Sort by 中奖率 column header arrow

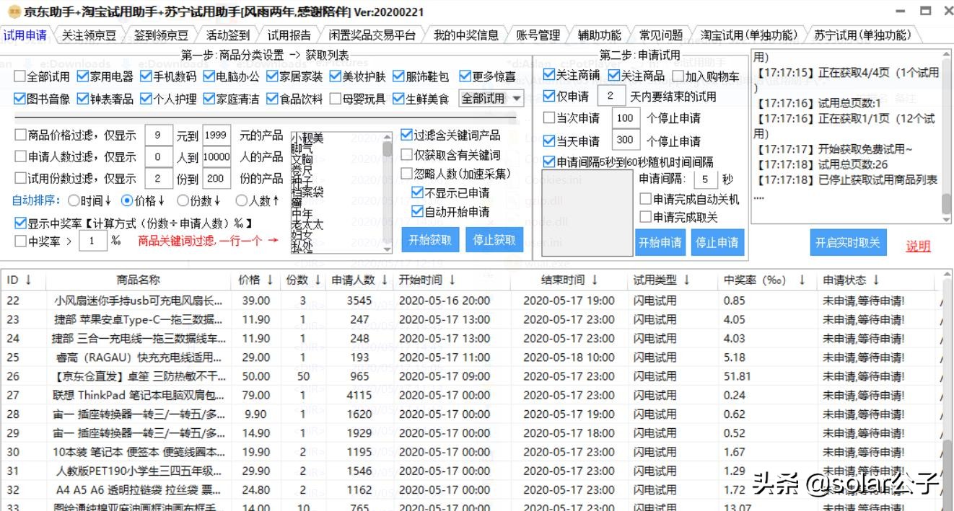[802, 280]
